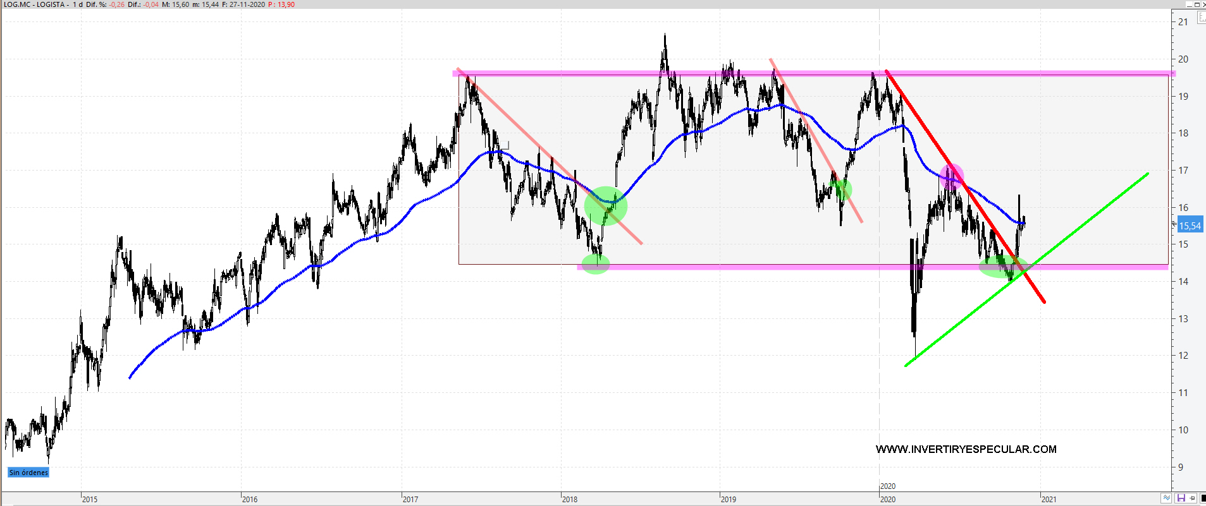Image resolution: width=1206 pixels, height=506 pixels.
Task: Click the blue 15,54 current price tag
Action: (x=1190, y=226)
